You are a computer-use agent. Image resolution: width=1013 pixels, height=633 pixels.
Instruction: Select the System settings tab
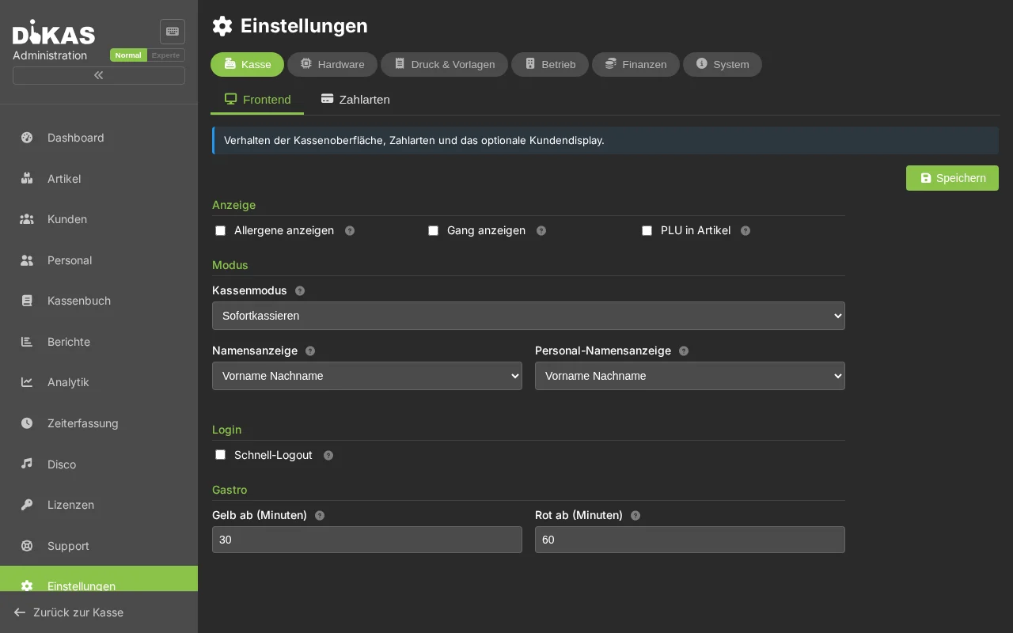point(723,64)
